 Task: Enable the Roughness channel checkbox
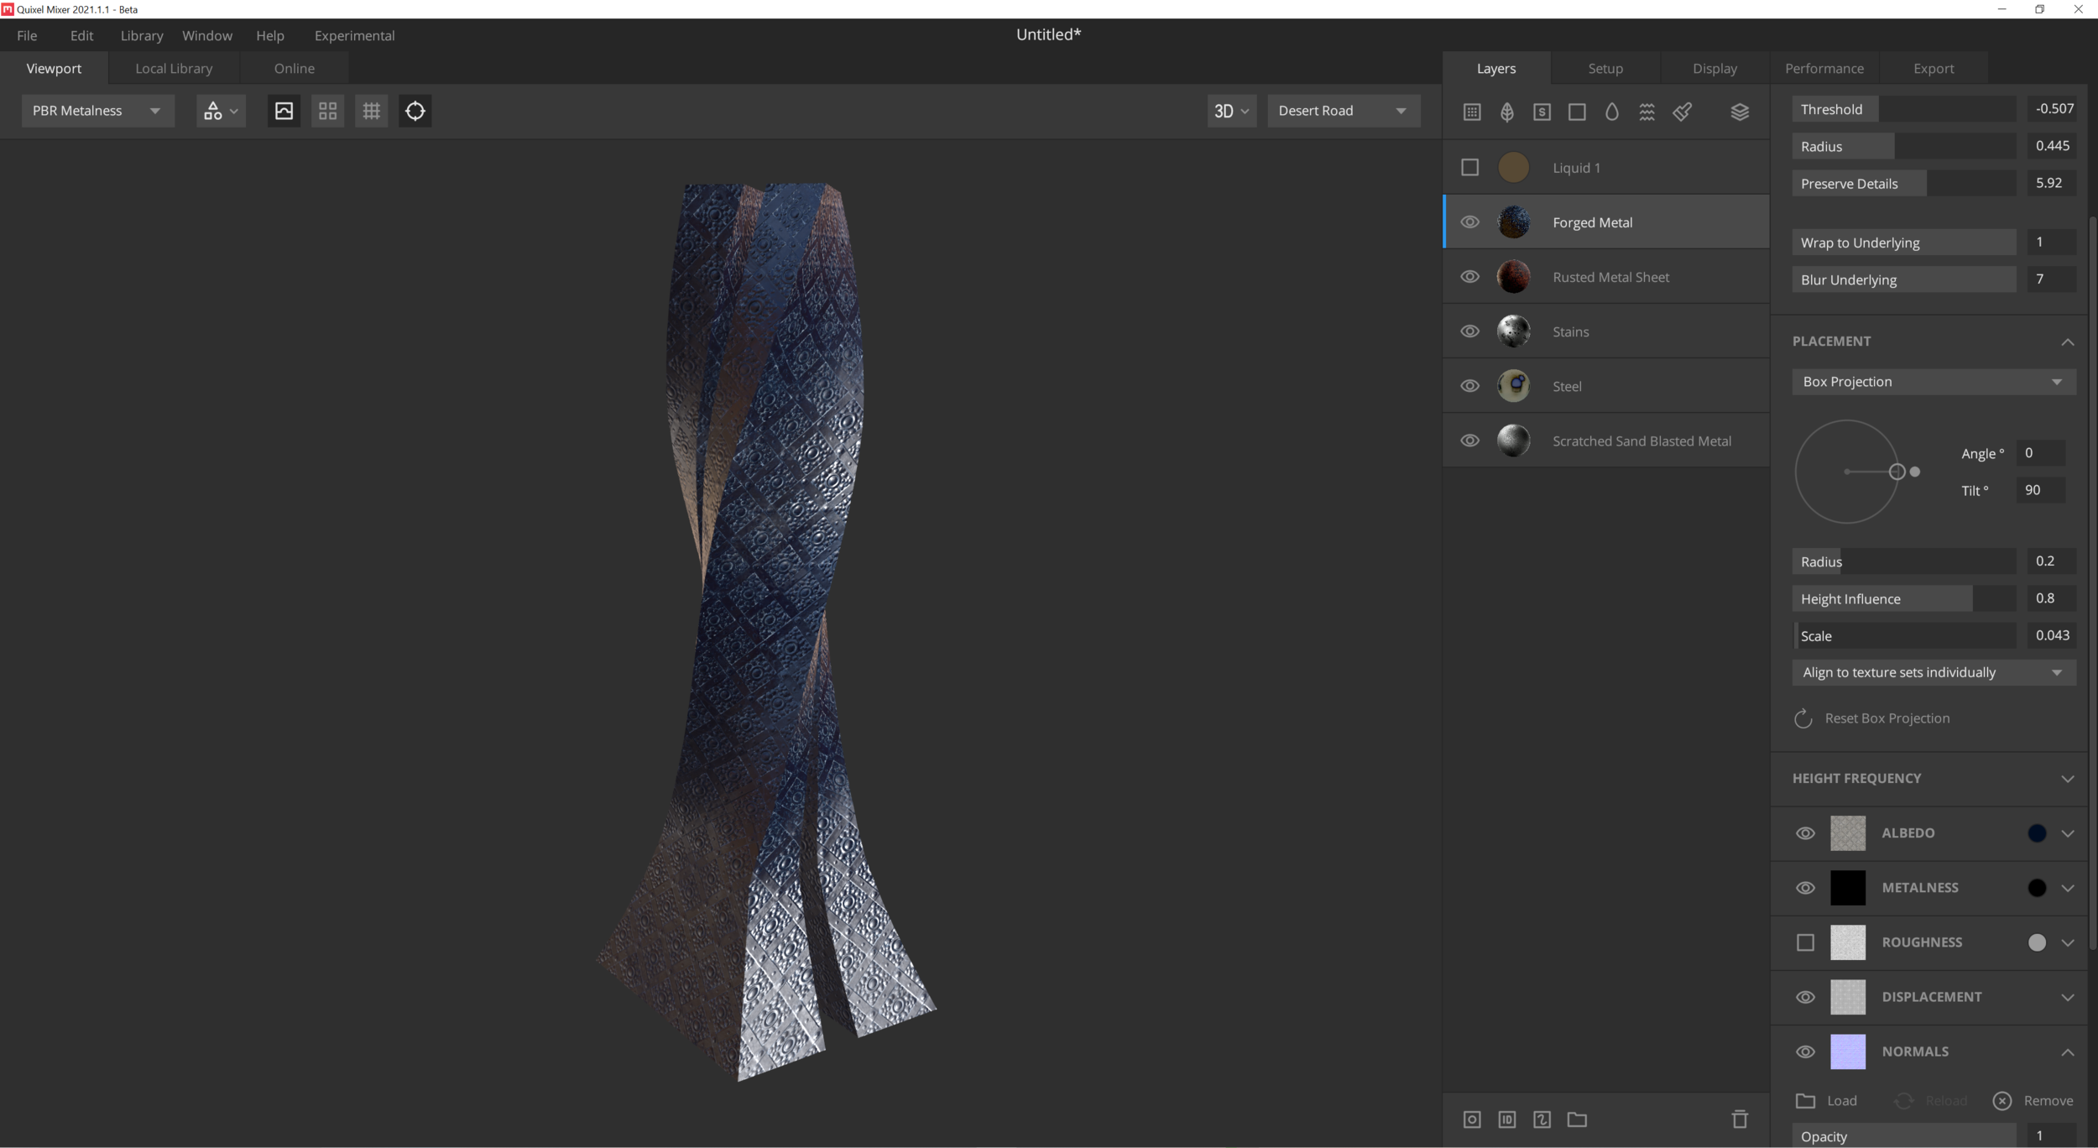[x=1805, y=942]
